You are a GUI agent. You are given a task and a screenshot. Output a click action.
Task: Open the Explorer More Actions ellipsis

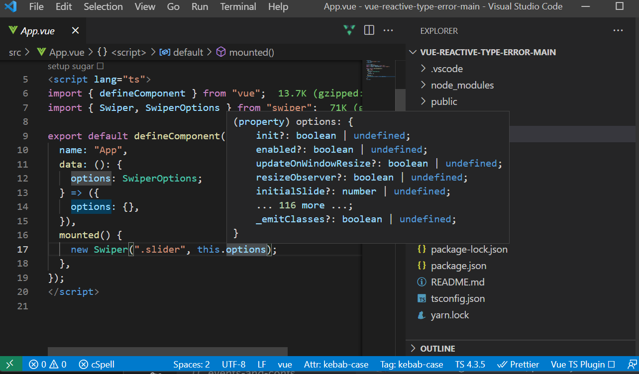[618, 30]
